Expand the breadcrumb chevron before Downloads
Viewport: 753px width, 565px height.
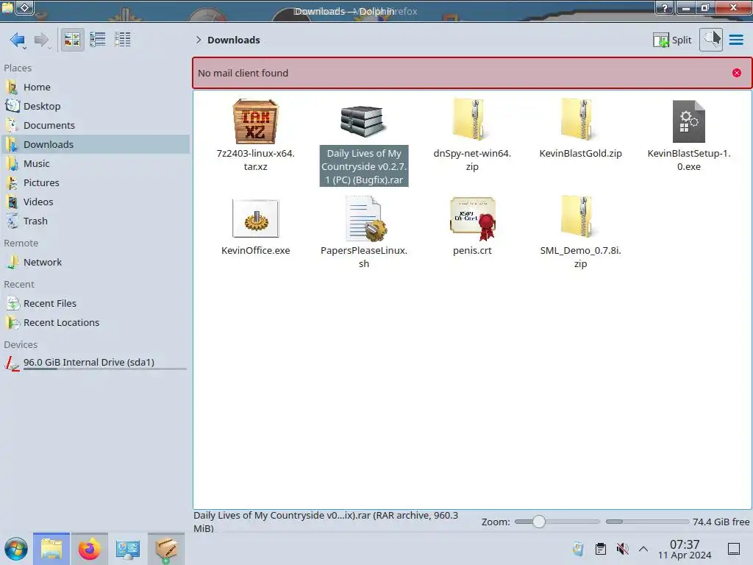tap(199, 40)
